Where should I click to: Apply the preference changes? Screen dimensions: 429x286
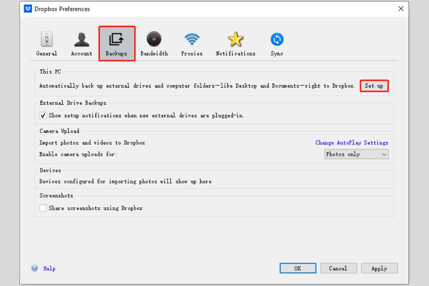coord(379,268)
